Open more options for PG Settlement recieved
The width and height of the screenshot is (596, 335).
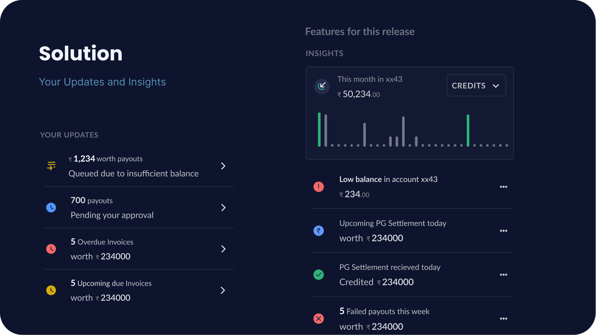point(503,275)
